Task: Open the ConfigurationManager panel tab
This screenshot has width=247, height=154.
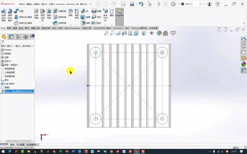Action: (x=18, y=37)
